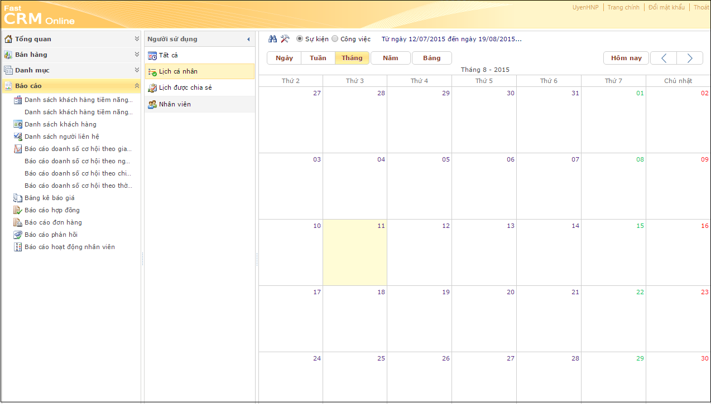Expand the Tổng quan section
This screenshot has height=404, width=711.
(x=137, y=39)
